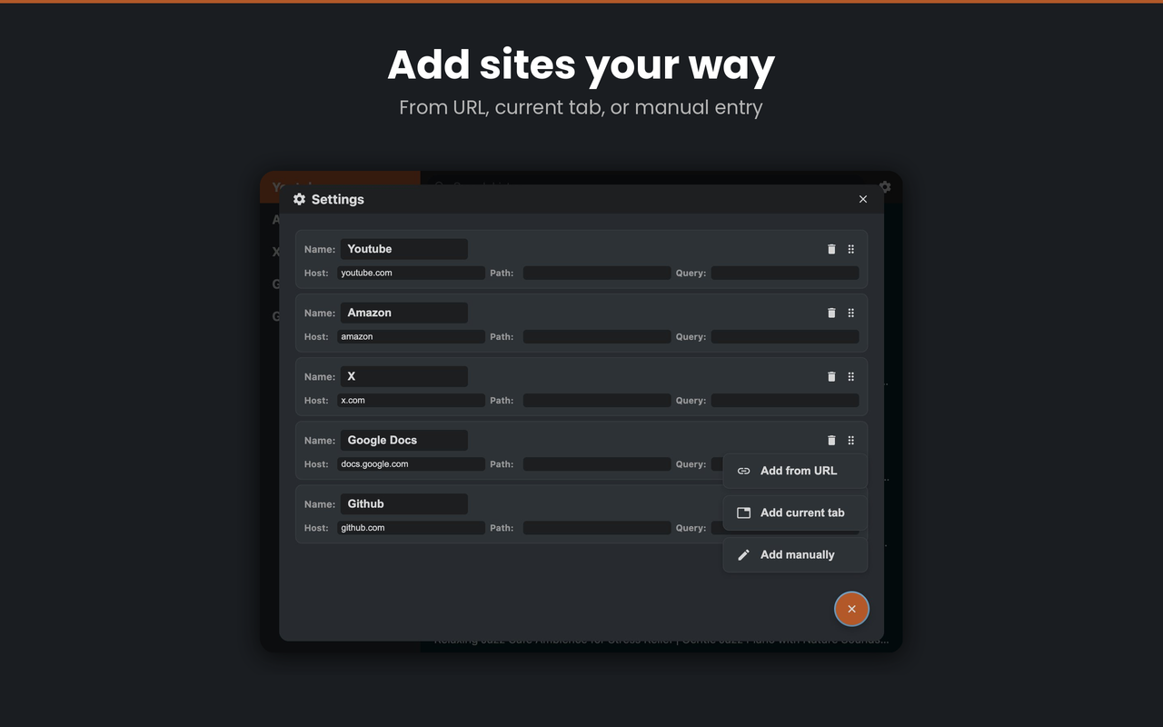Choose Add manually
The height and width of the screenshot is (727, 1163).
click(795, 554)
